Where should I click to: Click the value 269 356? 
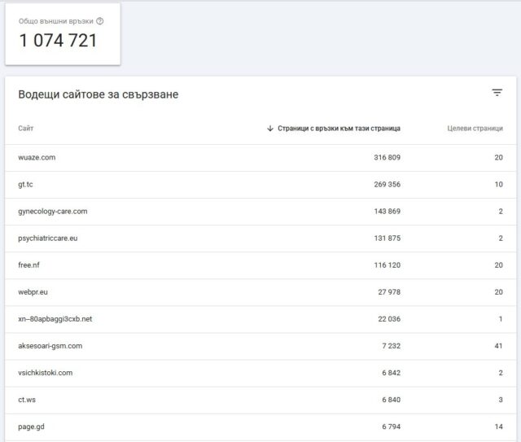pyautogui.click(x=387, y=185)
